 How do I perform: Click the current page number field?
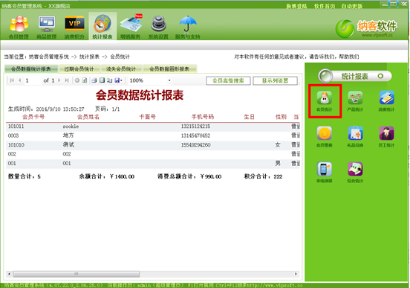click(x=33, y=80)
